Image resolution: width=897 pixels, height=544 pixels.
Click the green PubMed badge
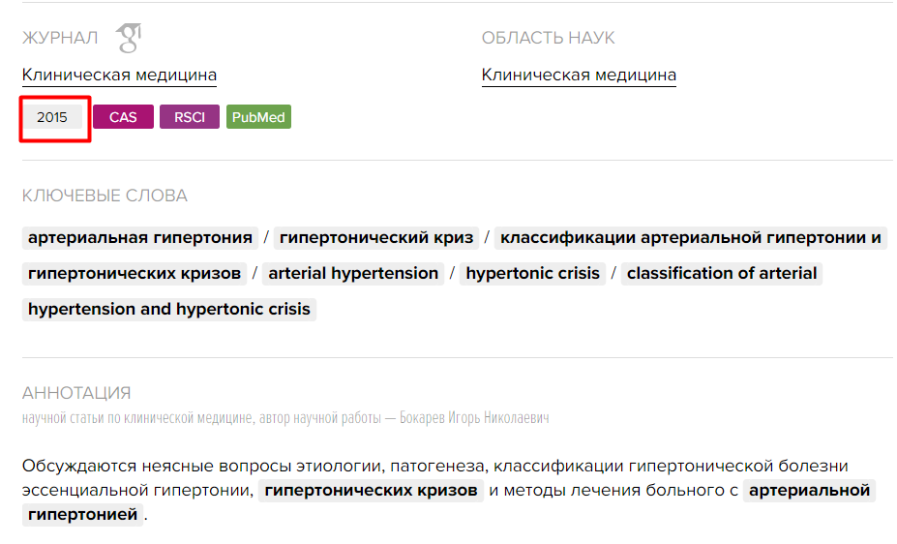tap(258, 117)
